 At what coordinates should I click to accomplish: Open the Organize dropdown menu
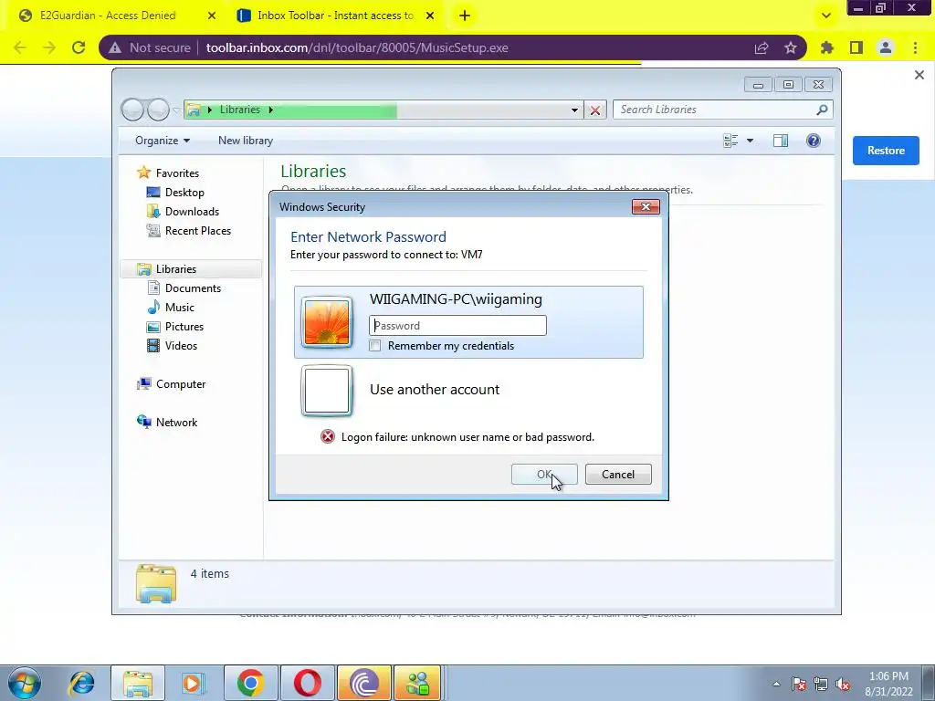tap(163, 141)
